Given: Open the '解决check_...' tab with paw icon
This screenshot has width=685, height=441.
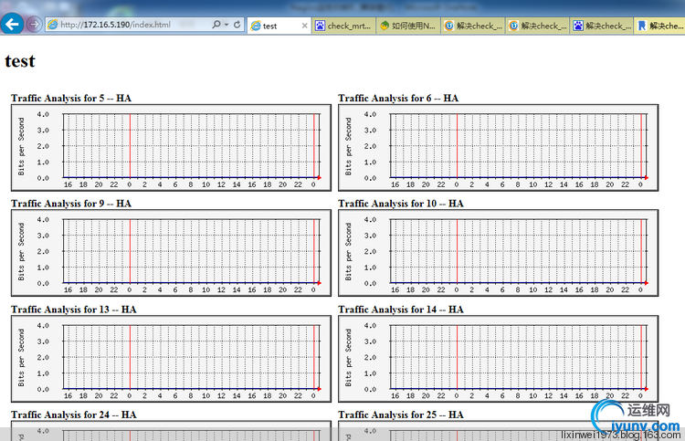Looking at the screenshot, I should [x=603, y=26].
